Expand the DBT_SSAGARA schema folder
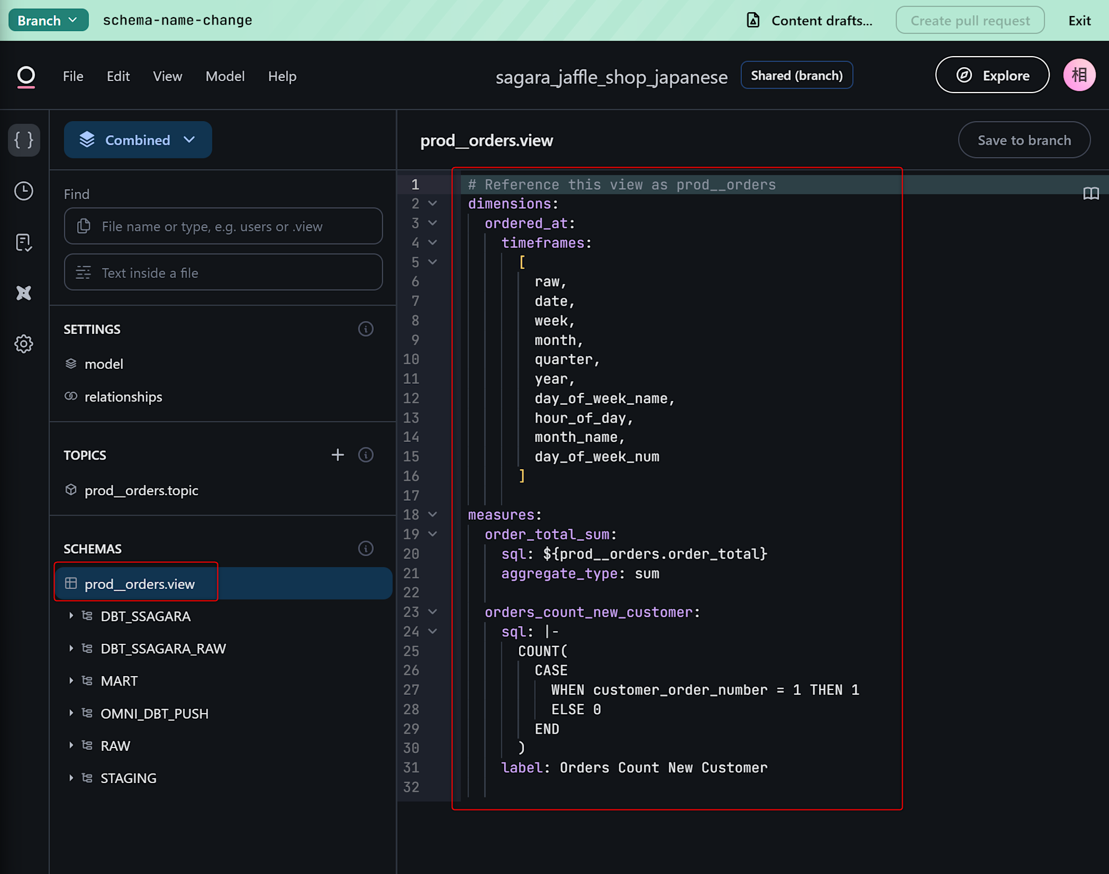The height and width of the screenshot is (874, 1109). click(x=71, y=616)
